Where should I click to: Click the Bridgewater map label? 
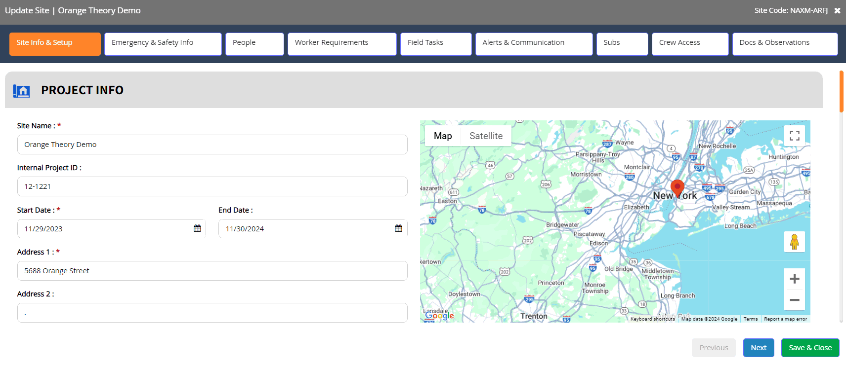(x=563, y=225)
